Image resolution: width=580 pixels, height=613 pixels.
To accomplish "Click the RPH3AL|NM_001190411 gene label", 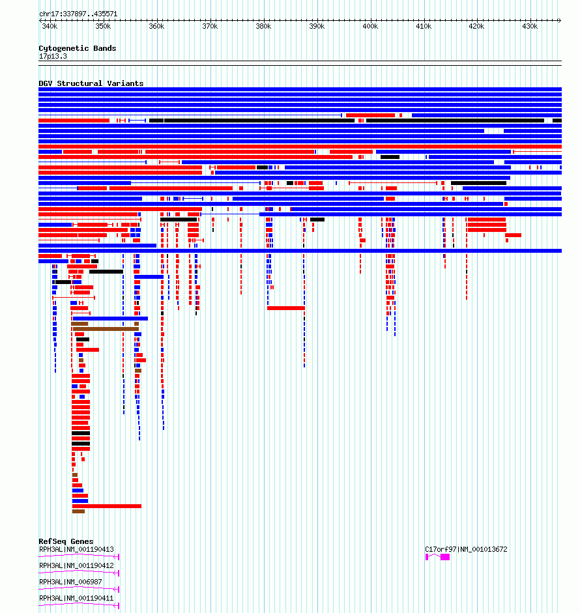I will tap(77, 598).
